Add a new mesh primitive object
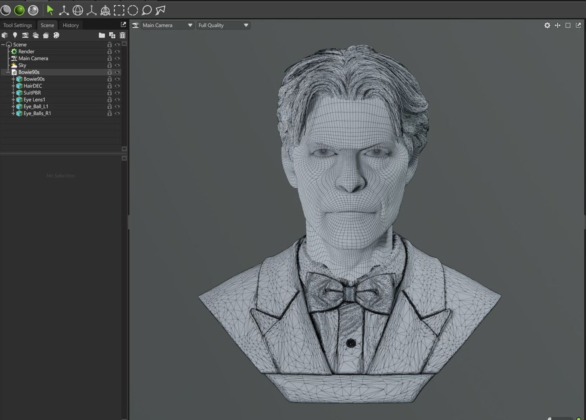 coord(5,35)
